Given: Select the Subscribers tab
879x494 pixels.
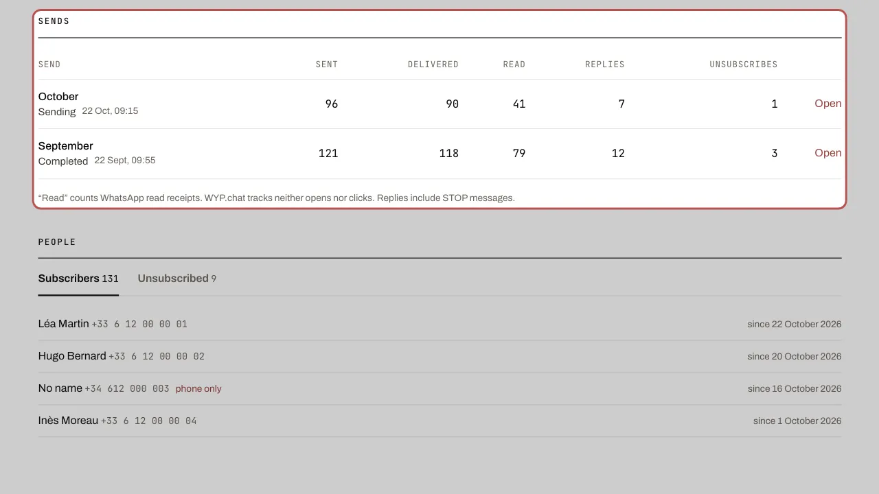Looking at the screenshot, I should point(78,279).
